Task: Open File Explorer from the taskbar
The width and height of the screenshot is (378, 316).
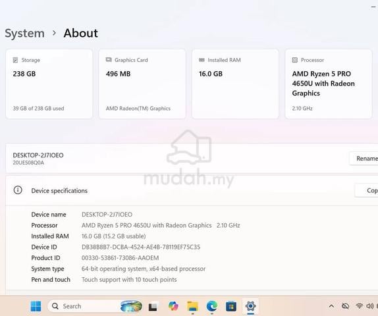Action: (192, 306)
